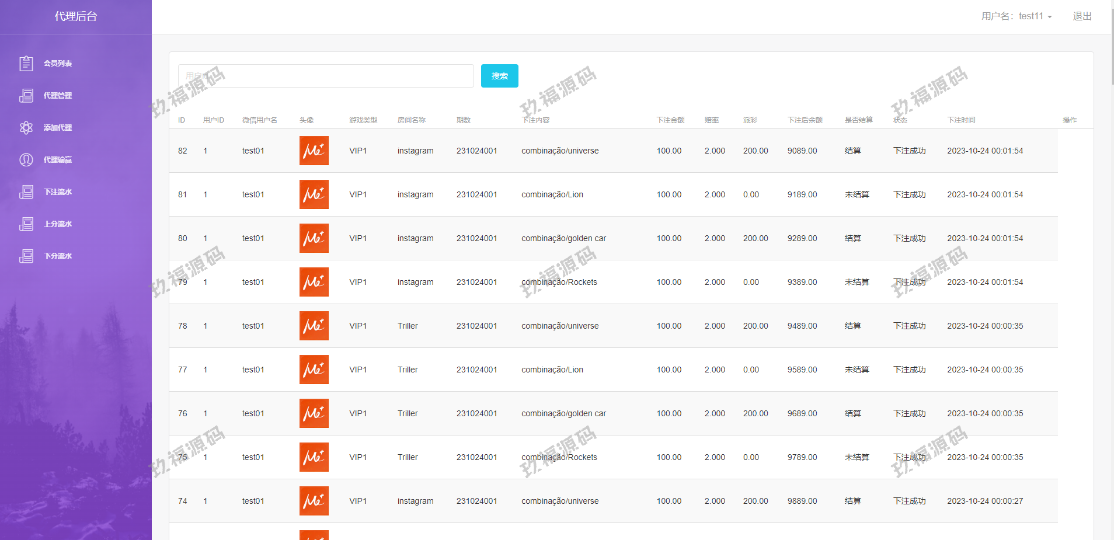Focus the username search input field

326,76
